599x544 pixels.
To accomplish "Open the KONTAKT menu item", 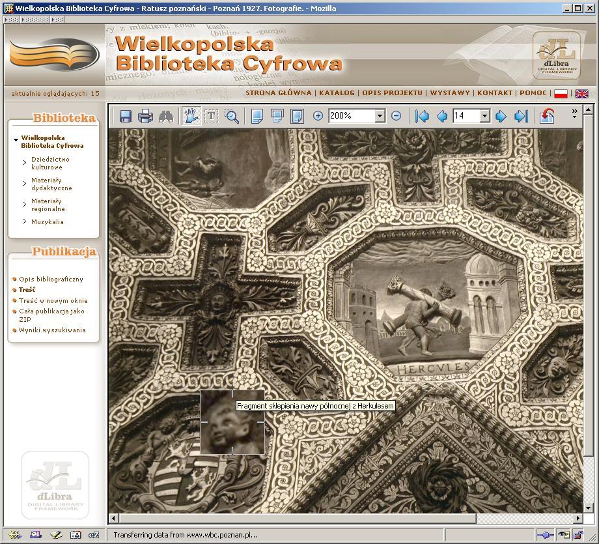I will pyautogui.click(x=495, y=93).
